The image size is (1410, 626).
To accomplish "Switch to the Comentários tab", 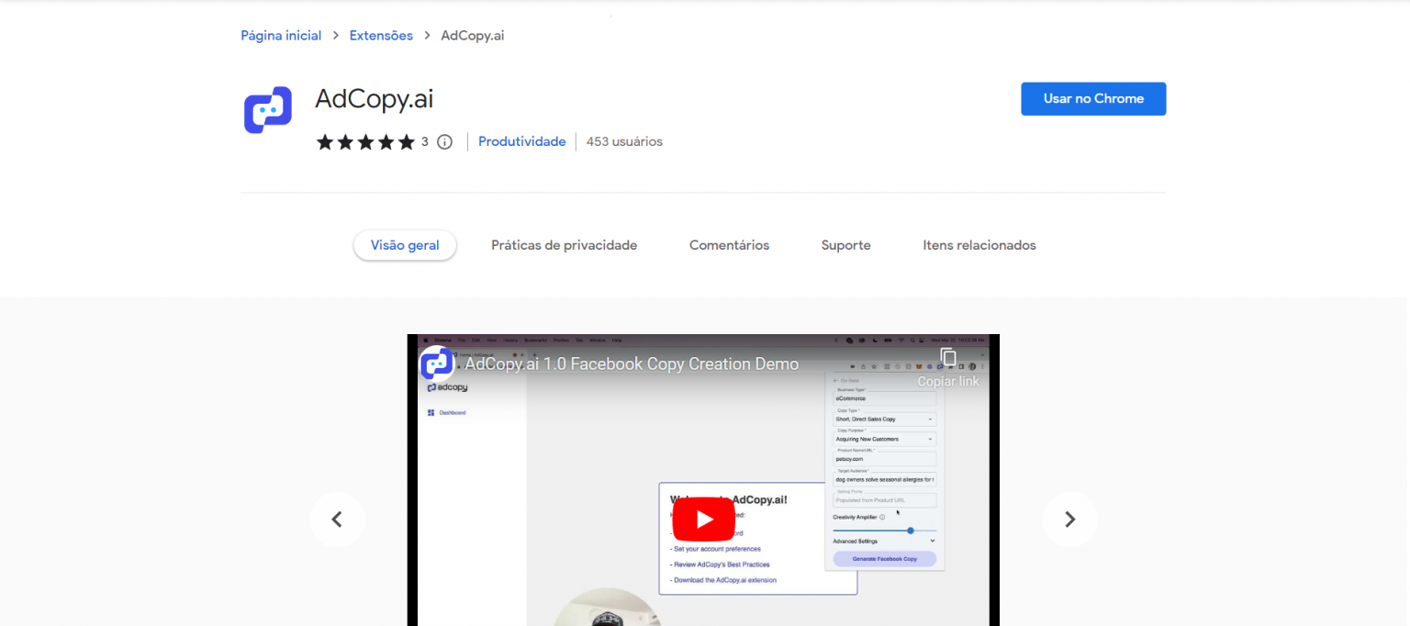I will click(729, 245).
